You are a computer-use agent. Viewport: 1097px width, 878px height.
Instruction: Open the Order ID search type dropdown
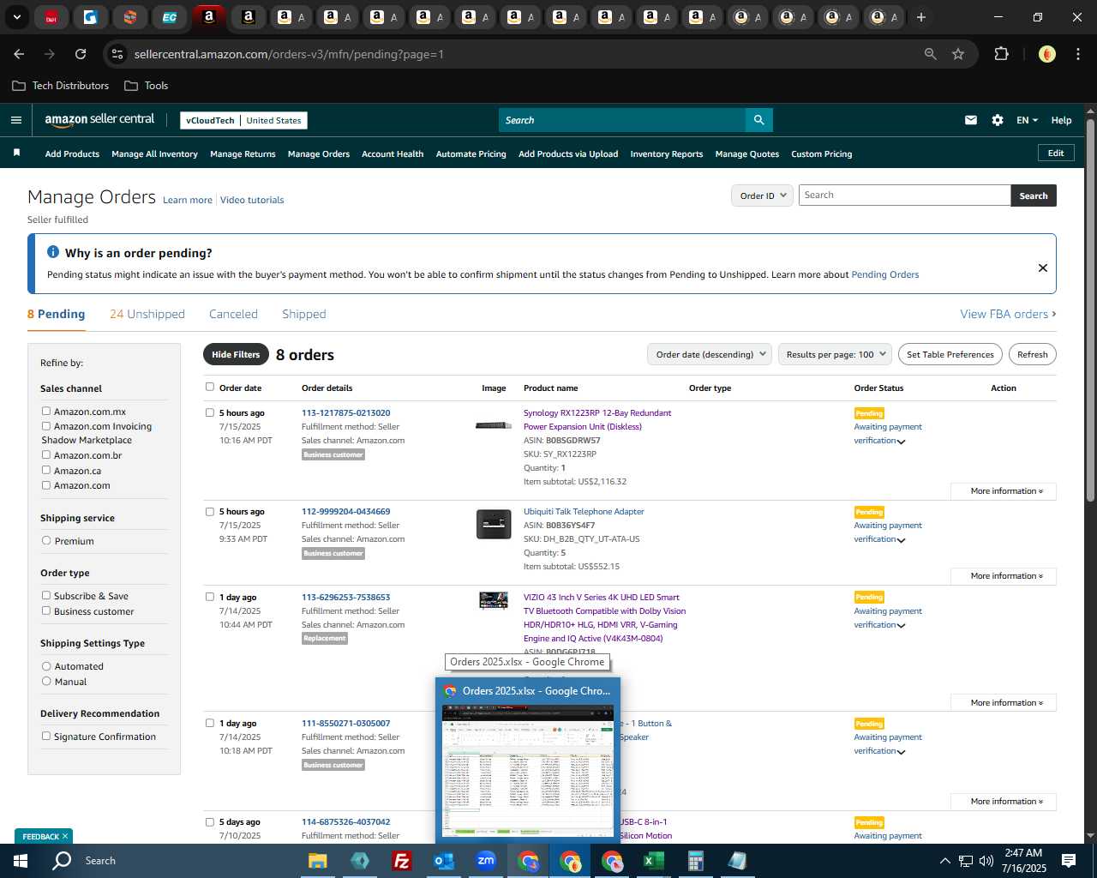[762, 195]
